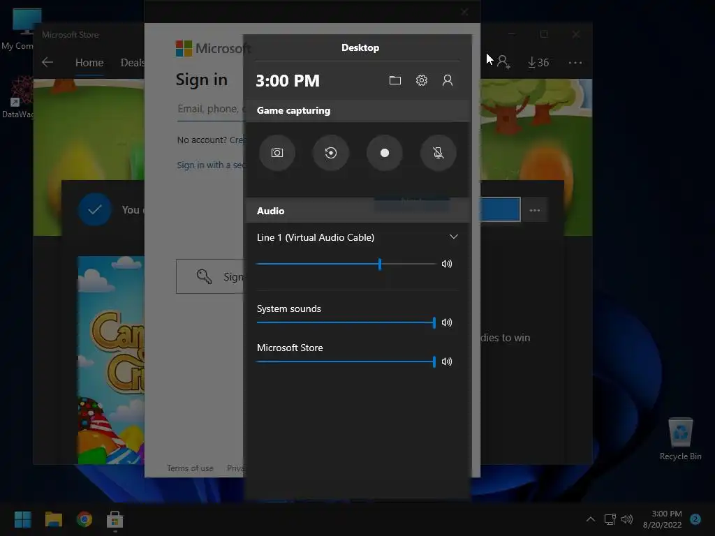Start recording with the round record button

click(x=385, y=153)
